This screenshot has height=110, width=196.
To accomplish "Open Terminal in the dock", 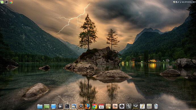I will pos(67,106).
